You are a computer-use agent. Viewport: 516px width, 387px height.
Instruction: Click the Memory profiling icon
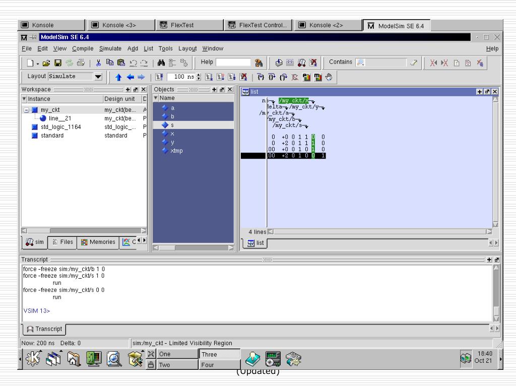coord(317,77)
